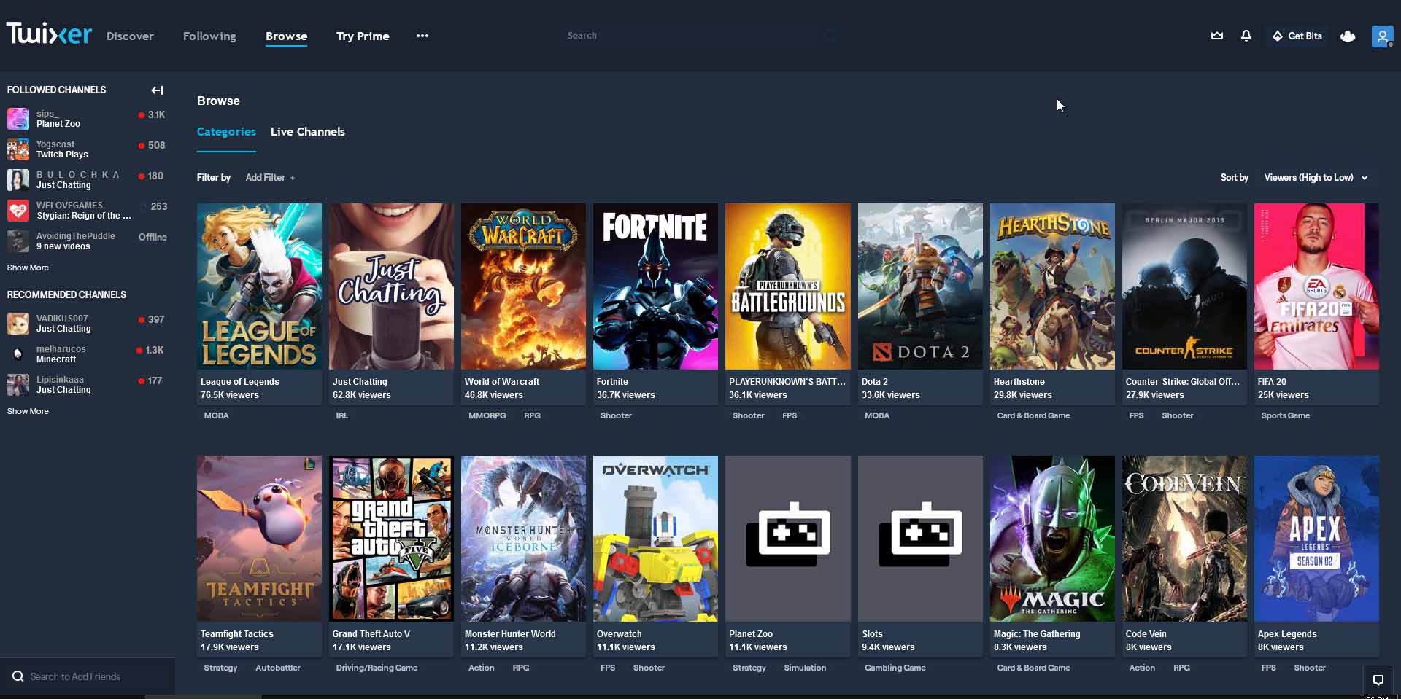Click the 'Stygian: Reign of the ...' game text
Image resolution: width=1401 pixels, height=699 pixels.
click(x=84, y=216)
